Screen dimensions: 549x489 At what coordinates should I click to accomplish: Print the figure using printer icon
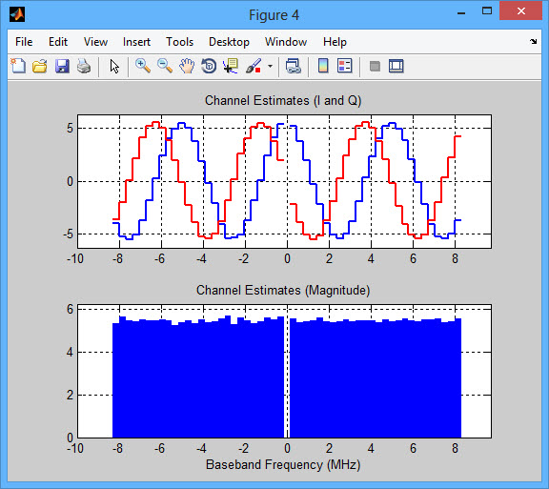pos(84,66)
